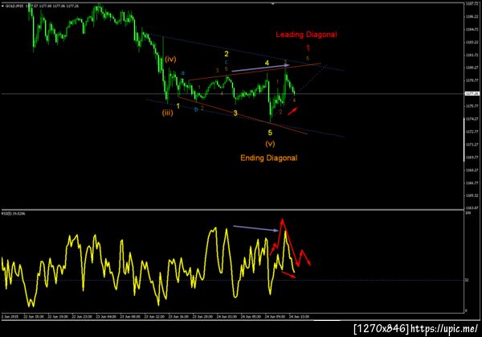482x337 pixels.
Task: Click the GOLD,M15 chart title text
Action: (14, 6)
